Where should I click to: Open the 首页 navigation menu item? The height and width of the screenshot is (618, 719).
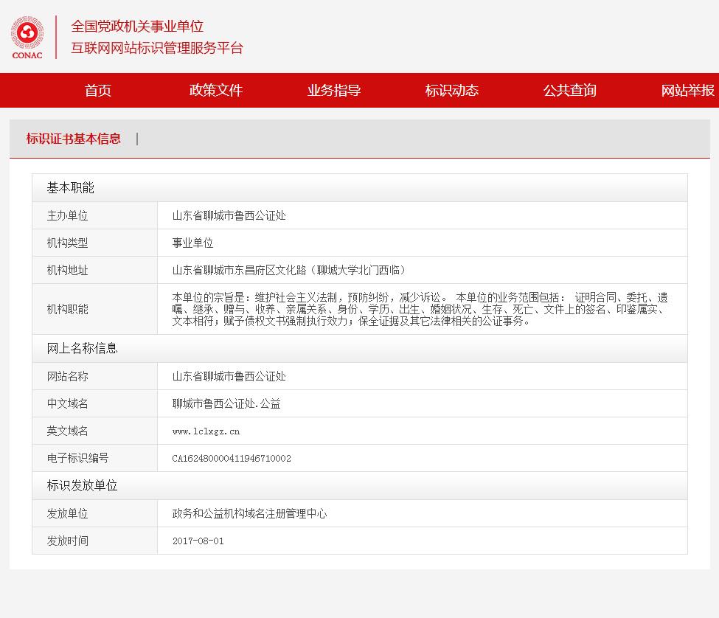pyautogui.click(x=97, y=90)
